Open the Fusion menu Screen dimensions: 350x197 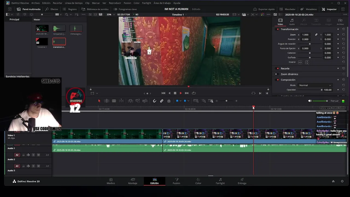coord(127,3)
